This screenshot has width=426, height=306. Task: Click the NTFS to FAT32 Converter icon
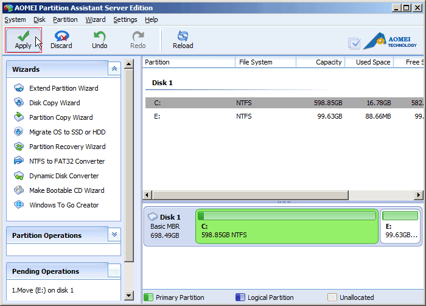click(x=19, y=161)
